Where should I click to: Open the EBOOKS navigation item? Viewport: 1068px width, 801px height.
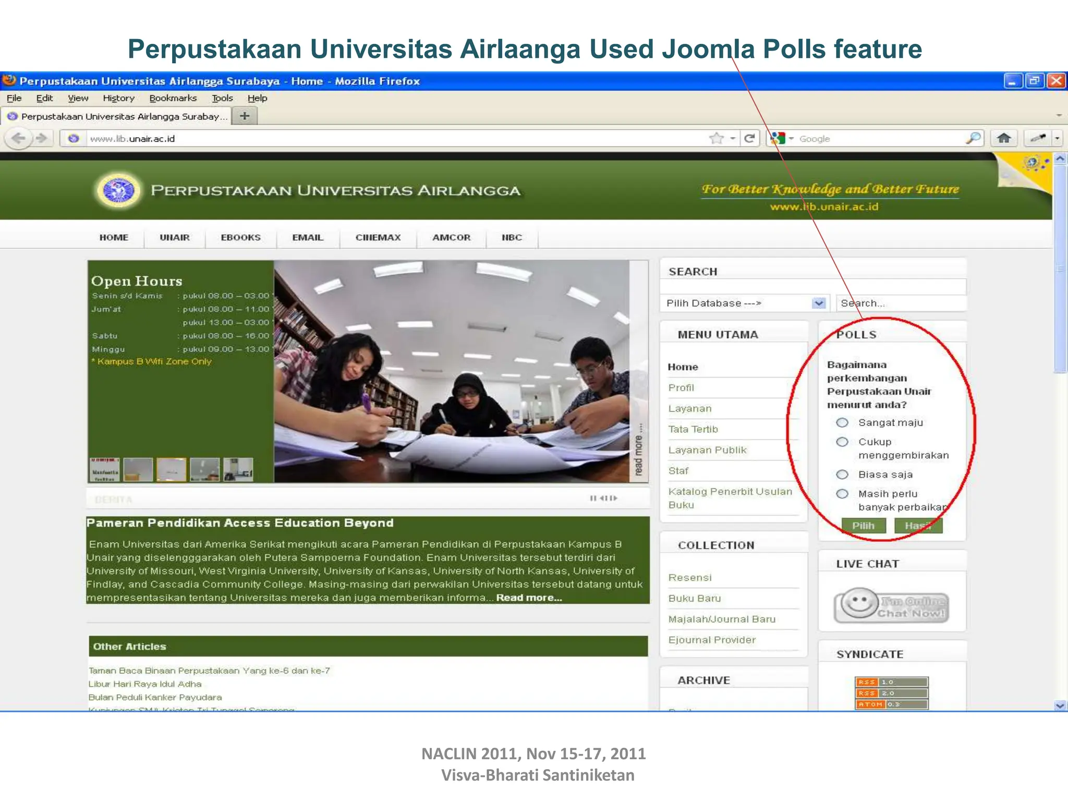pos(240,237)
